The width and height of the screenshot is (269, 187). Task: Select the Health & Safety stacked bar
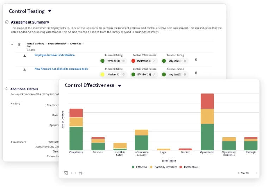coord(120,147)
